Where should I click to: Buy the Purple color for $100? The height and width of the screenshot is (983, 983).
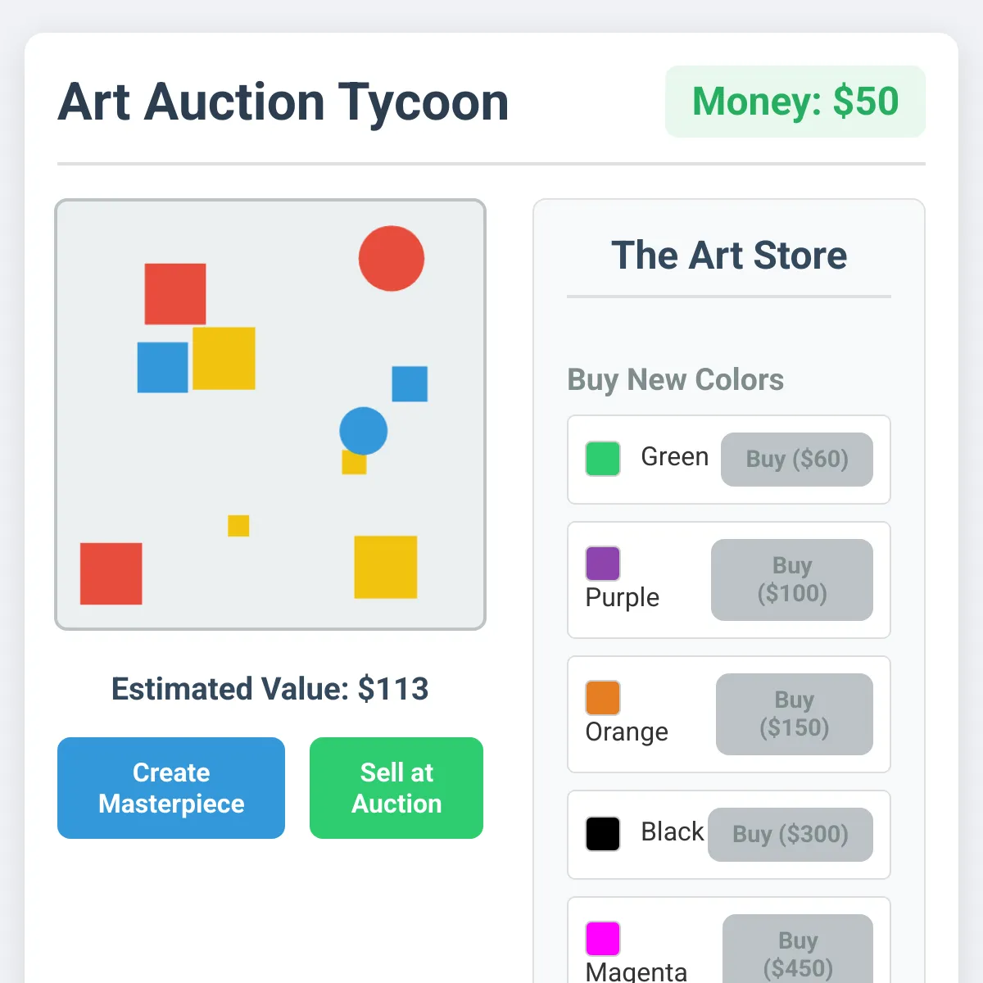[792, 580]
